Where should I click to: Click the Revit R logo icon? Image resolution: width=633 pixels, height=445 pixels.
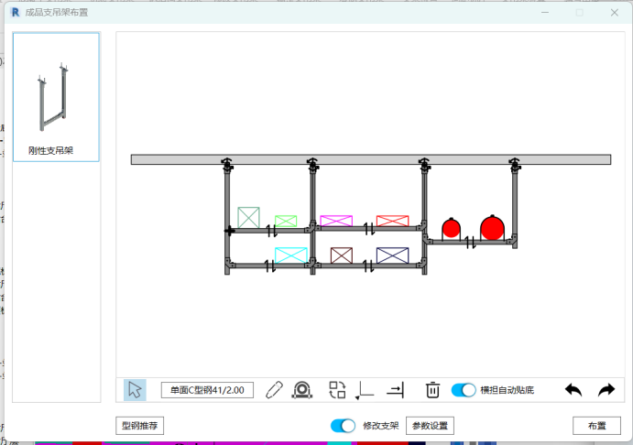coord(15,13)
